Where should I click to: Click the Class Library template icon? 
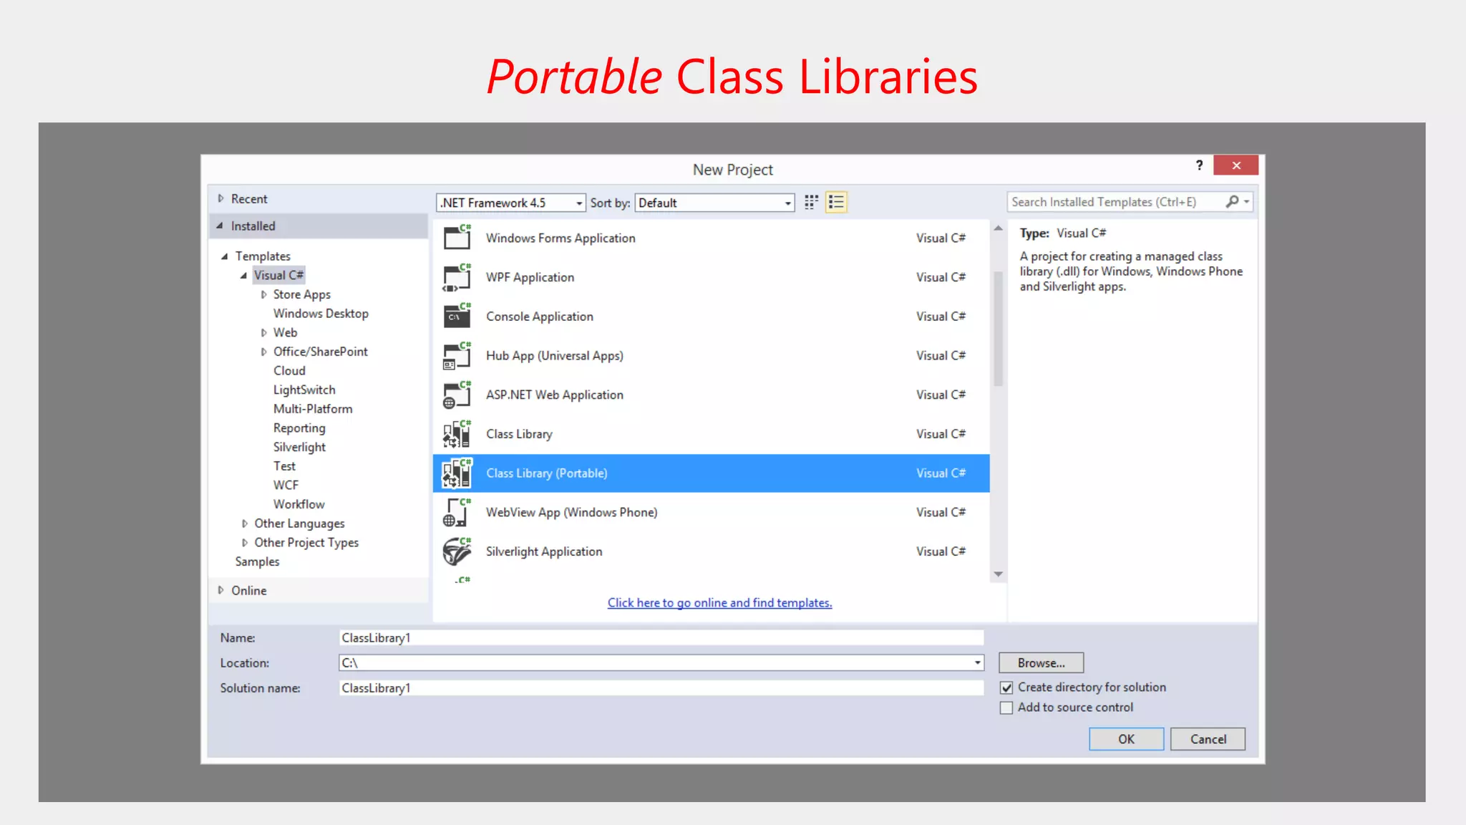tap(457, 434)
